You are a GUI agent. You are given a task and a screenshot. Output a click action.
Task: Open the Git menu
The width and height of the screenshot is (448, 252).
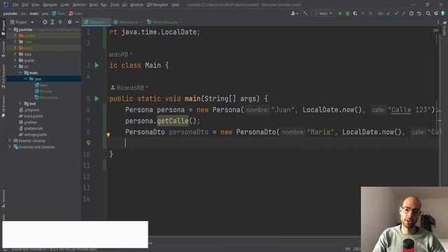[x=125, y=5]
